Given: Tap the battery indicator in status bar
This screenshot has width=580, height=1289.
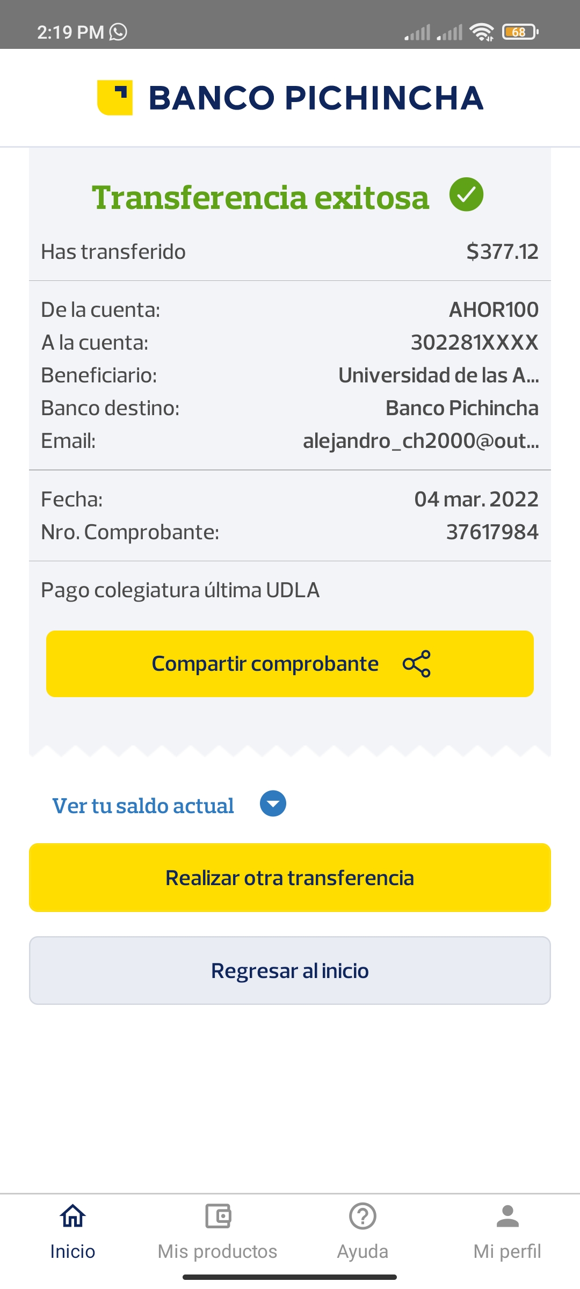Looking at the screenshot, I should (520, 32).
